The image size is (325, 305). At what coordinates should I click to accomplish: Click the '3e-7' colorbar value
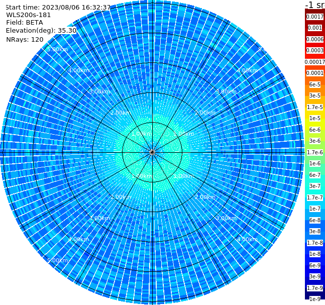point(315,186)
